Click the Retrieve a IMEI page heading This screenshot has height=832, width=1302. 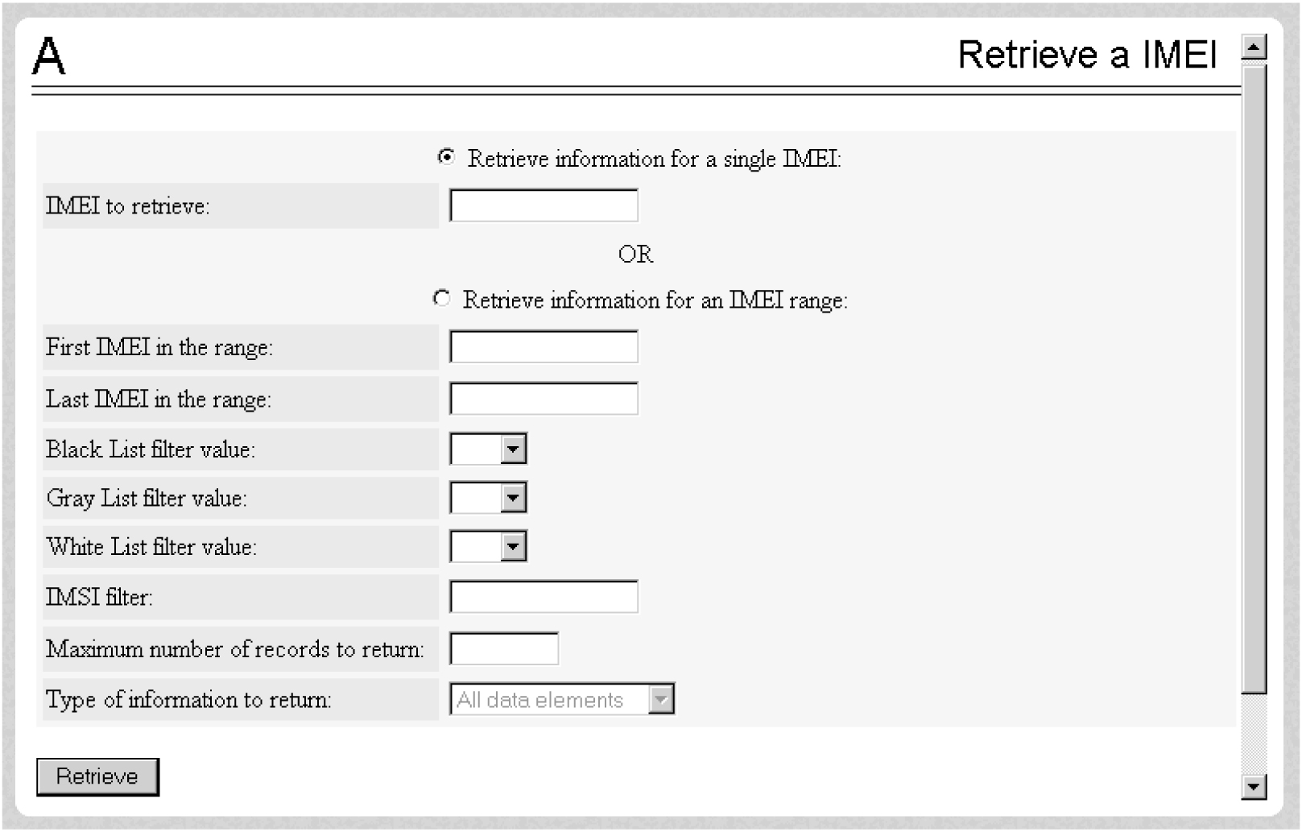pyautogui.click(x=1087, y=55)
